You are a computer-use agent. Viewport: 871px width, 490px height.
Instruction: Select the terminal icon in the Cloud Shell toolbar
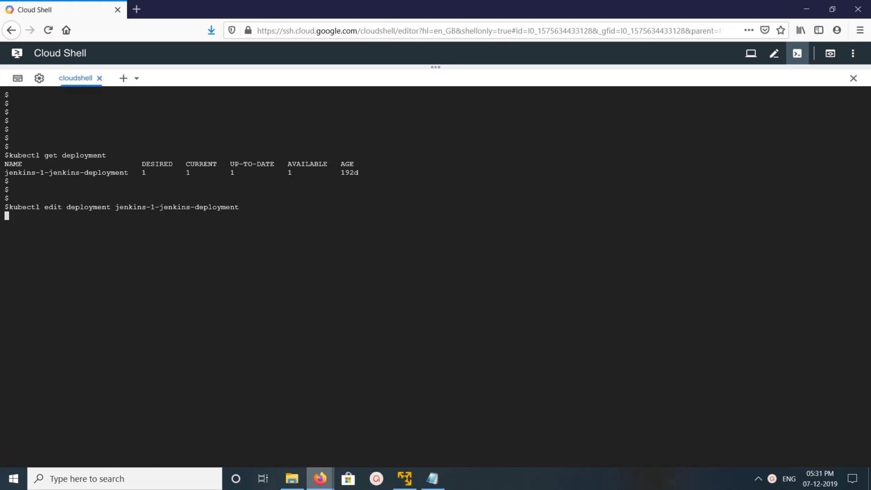pyautogui.click(x=797, y=53)
